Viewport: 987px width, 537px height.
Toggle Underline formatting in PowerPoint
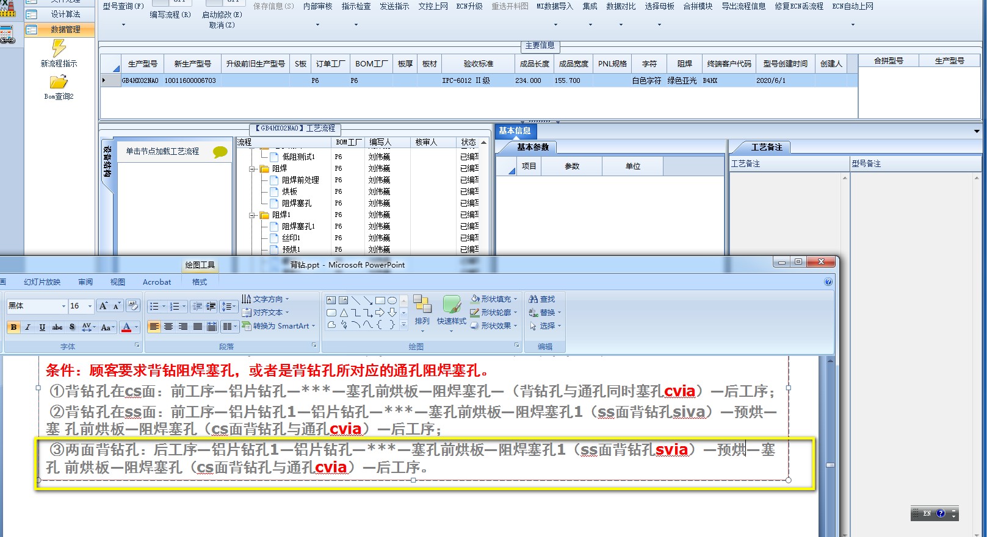pos(42,327)
